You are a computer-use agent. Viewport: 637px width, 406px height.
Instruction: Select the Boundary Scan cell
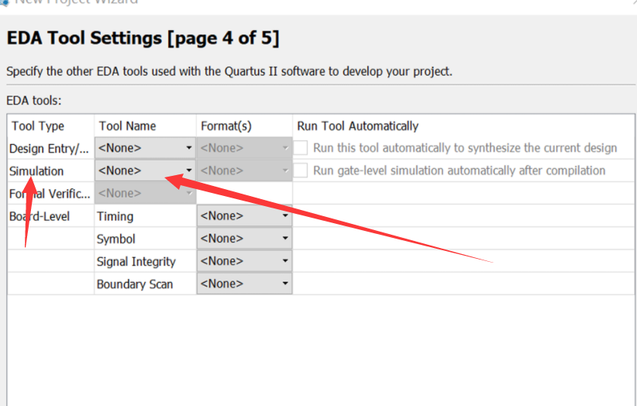(135, 284)
